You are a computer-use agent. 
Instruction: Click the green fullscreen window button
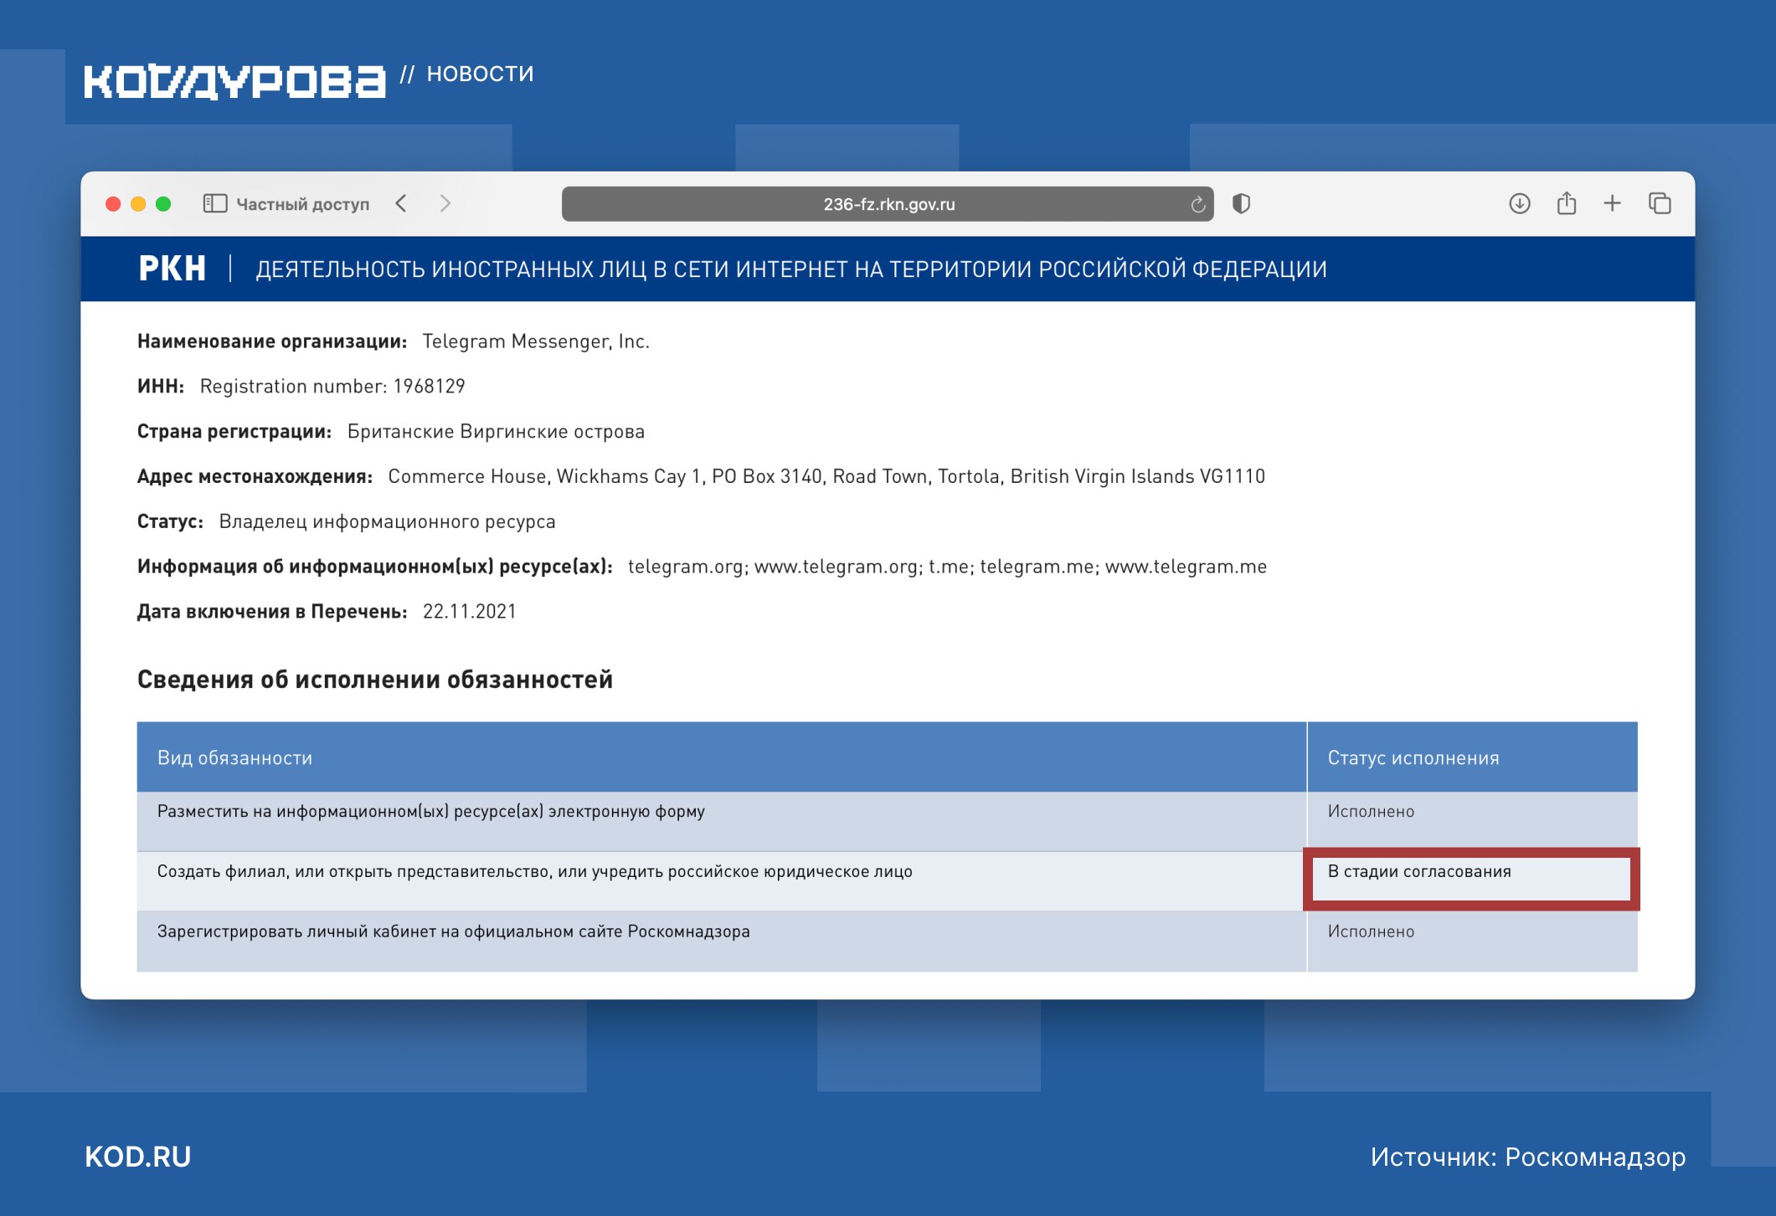163,204
